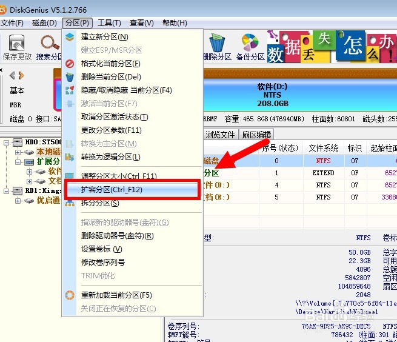Switch to the 扇区编辑 tab
The width and height of the screenshot is (397, 342).
256,135
